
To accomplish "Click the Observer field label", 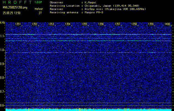I will [56, 2].
